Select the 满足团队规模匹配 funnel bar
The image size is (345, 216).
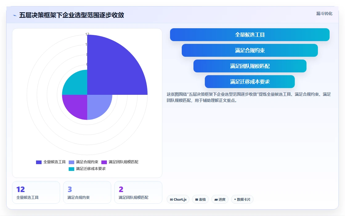[x=250, y=66]
